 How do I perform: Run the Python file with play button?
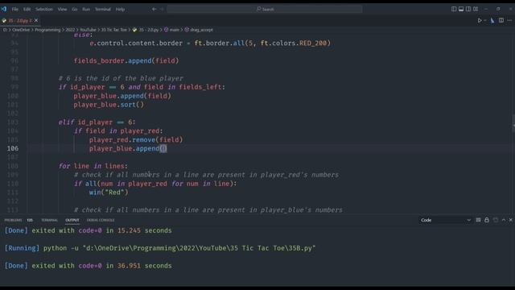(x=480, y=20)
